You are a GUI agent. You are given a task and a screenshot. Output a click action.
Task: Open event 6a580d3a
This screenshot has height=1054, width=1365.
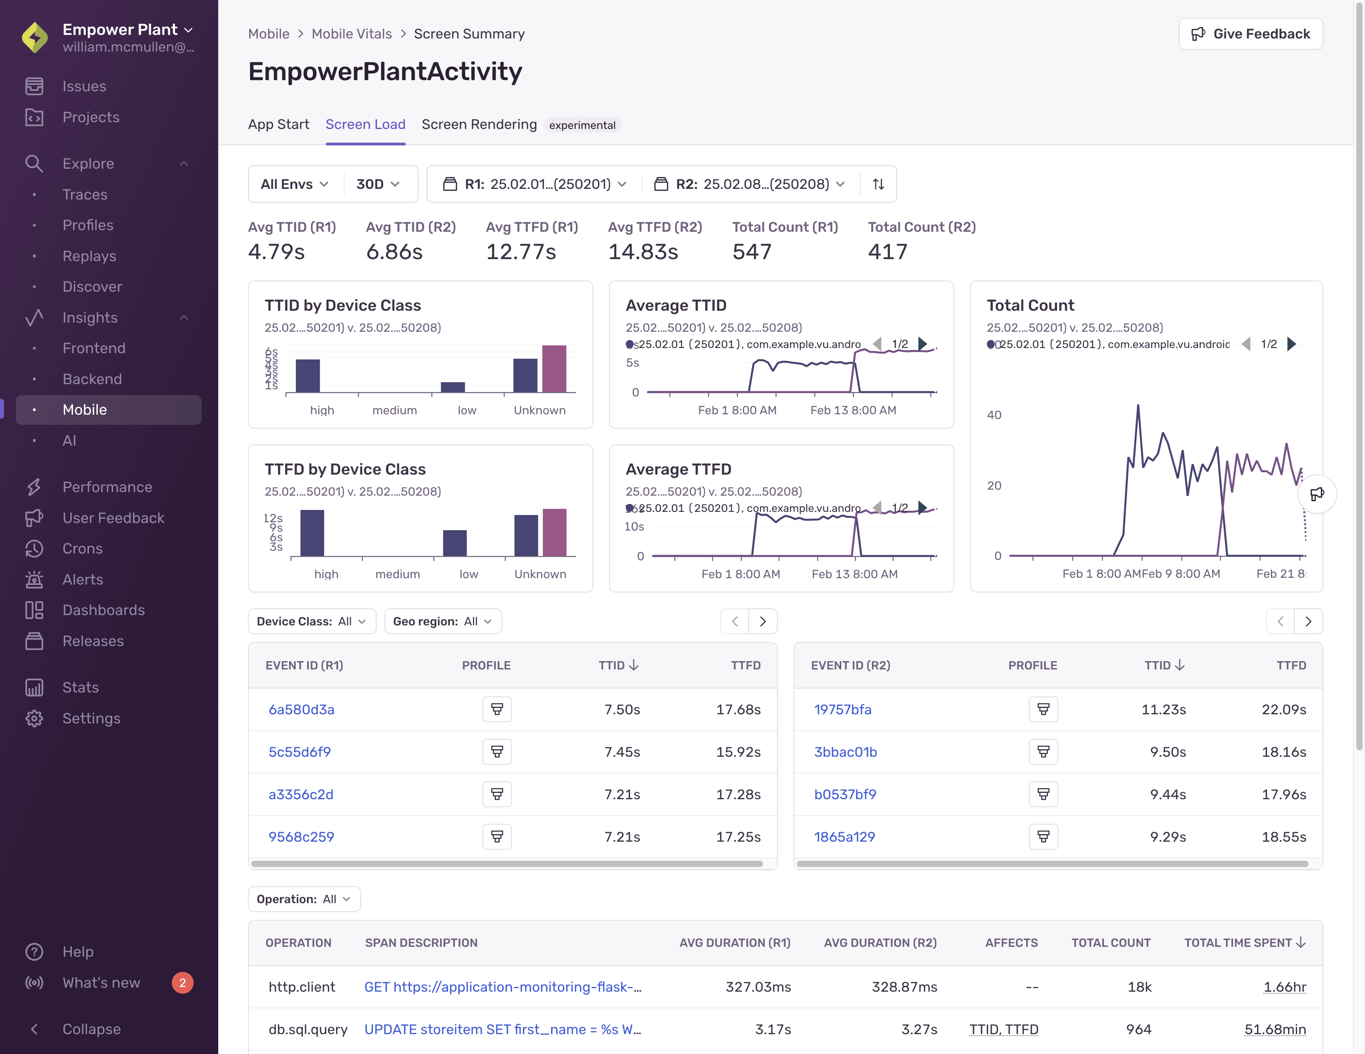(301, 710)
